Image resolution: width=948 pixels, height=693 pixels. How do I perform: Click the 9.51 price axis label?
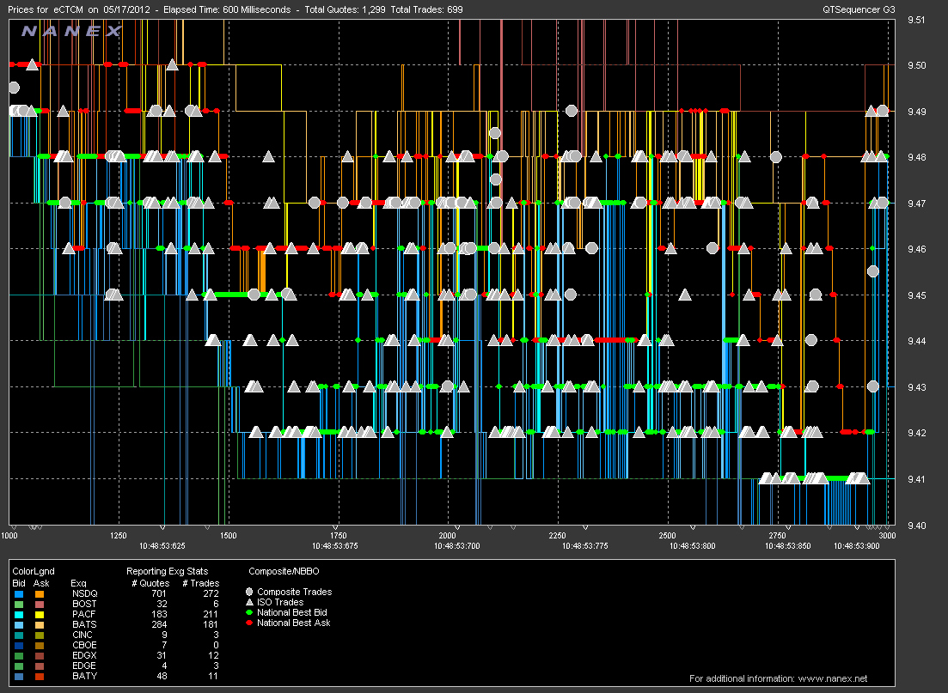(916, 20)
